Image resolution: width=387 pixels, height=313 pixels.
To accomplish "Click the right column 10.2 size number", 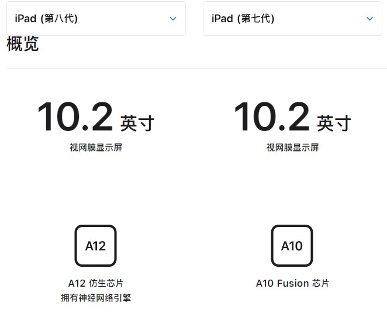I will click(x=271, y=117).
